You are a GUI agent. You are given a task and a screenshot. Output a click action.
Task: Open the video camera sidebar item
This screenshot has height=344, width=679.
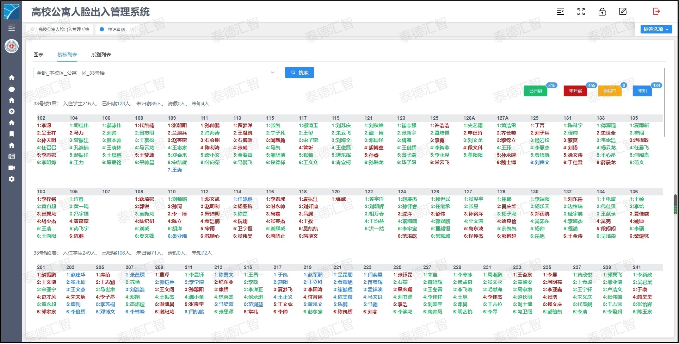[x=12, y=168]
